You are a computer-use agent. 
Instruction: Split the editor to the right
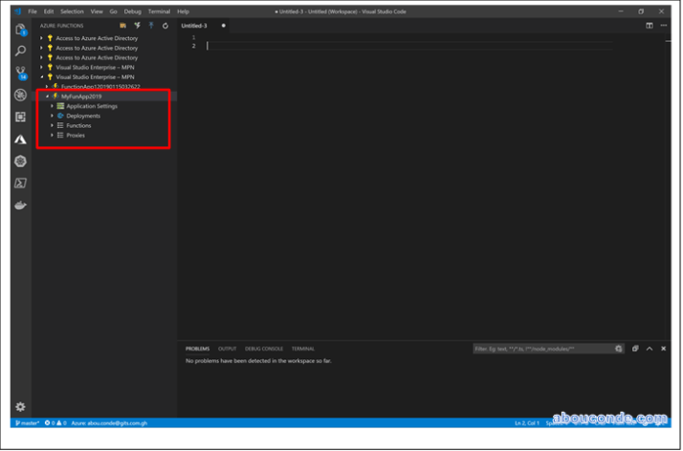[650, 26]
